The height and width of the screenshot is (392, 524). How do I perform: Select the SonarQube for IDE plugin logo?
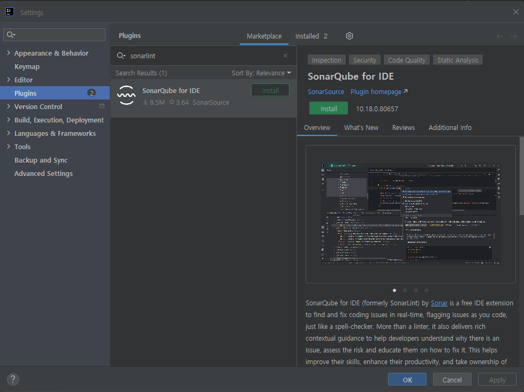click(126, 95)
